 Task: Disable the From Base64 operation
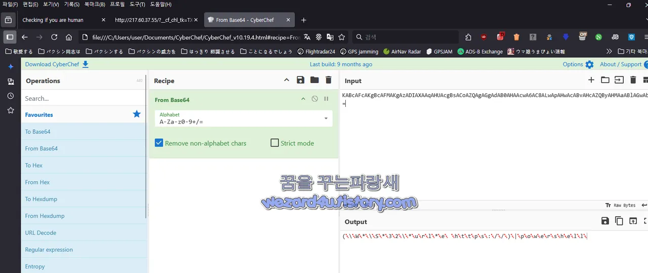coord(315,99)
